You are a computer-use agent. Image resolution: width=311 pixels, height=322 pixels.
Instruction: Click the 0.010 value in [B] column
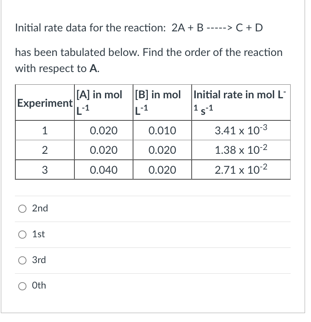point(162,130)
